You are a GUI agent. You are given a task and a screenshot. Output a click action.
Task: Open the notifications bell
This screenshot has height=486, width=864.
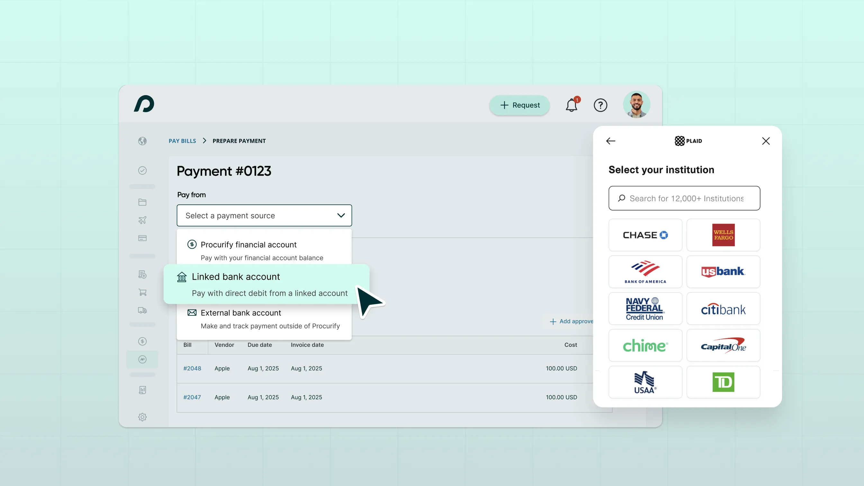coord(572,105)
